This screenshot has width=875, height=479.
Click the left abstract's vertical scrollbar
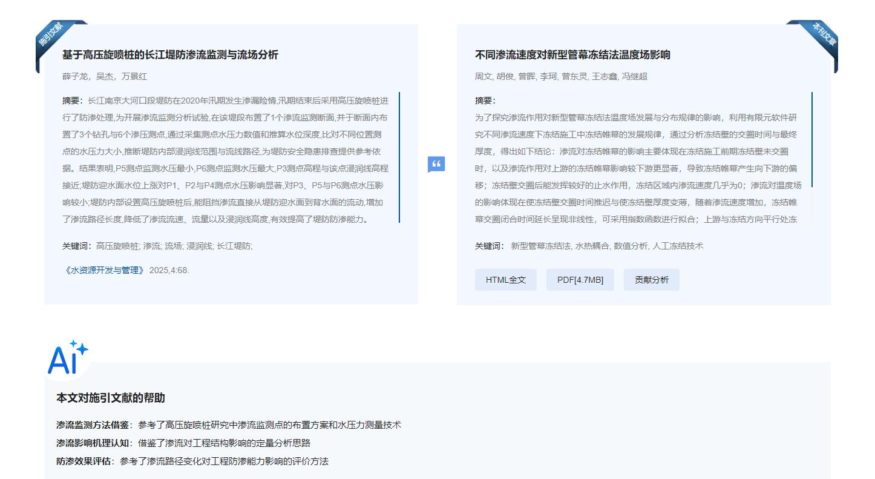399,157
